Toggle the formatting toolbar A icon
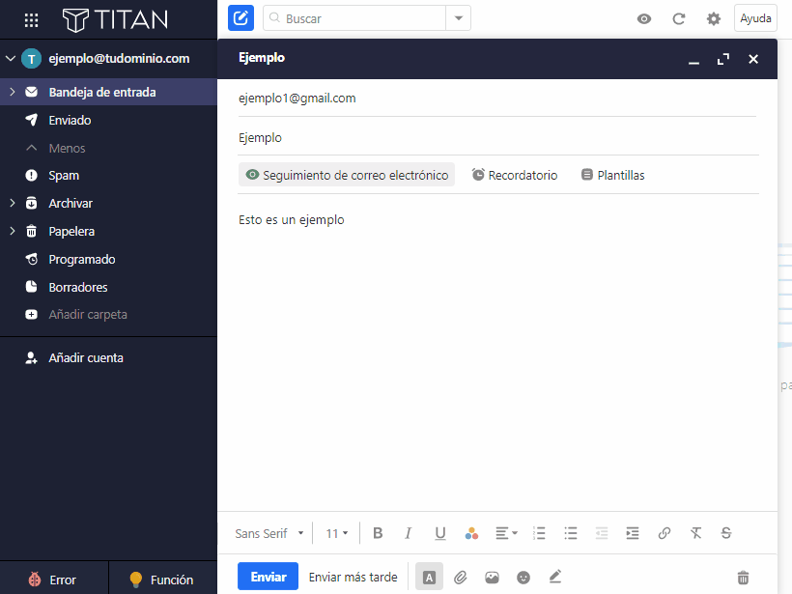This screenshot has width=792, height=594. coord(429,577)
